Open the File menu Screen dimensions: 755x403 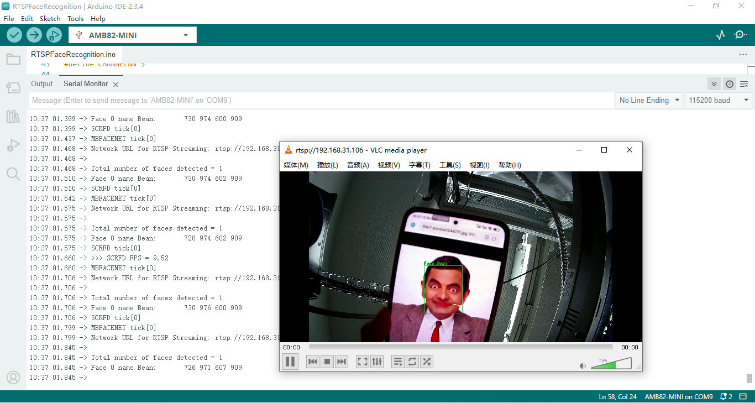pos(9,18)
